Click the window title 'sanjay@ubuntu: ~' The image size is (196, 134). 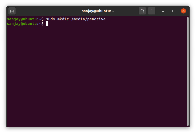point(98,11)
